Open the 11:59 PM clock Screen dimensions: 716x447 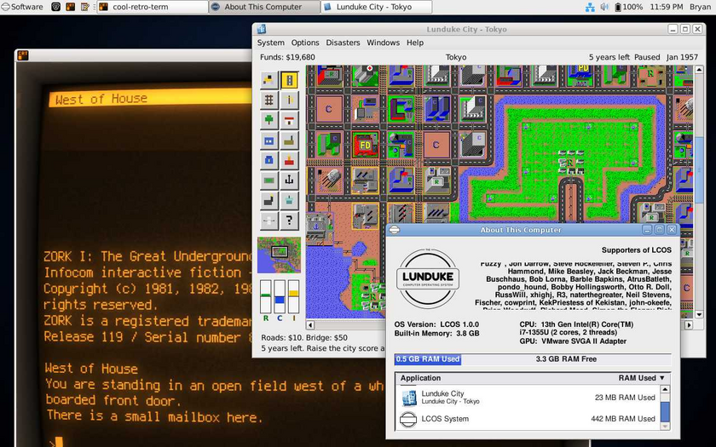[x=667, y=7]
